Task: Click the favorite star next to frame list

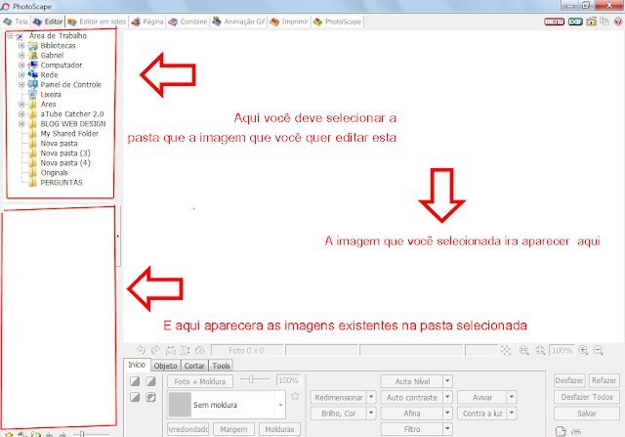Action: coord(295,396)
